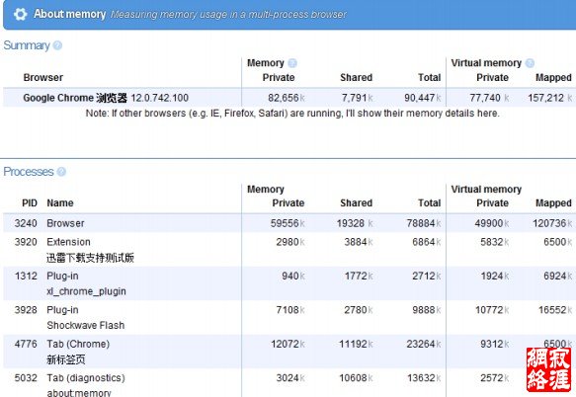Click the summary total memory value 90,447k

423,98
